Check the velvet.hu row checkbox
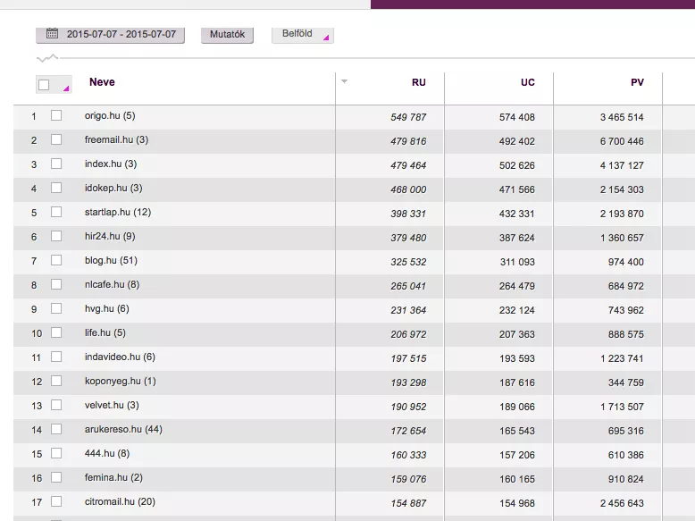Image resolution: width=695 pixels, height=521 pixels. (56, 405)
